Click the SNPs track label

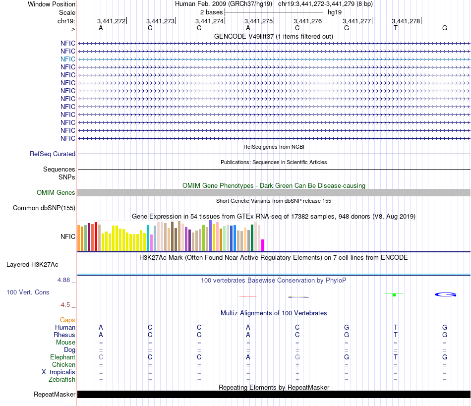(67, 177)
